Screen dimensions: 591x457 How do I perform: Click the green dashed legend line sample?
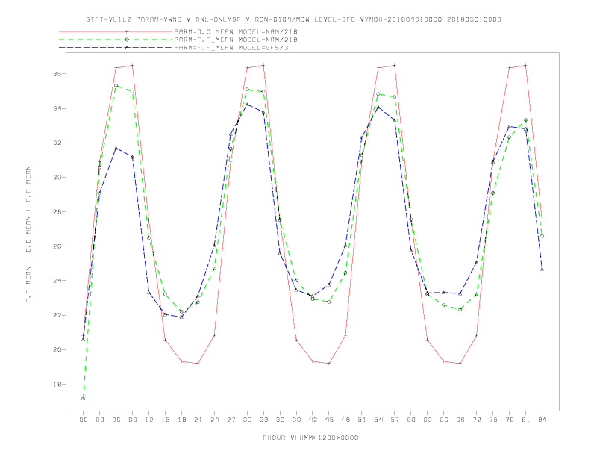coord(116,40)
